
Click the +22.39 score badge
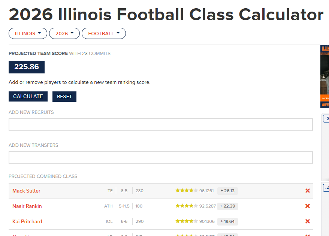[227, 206]
